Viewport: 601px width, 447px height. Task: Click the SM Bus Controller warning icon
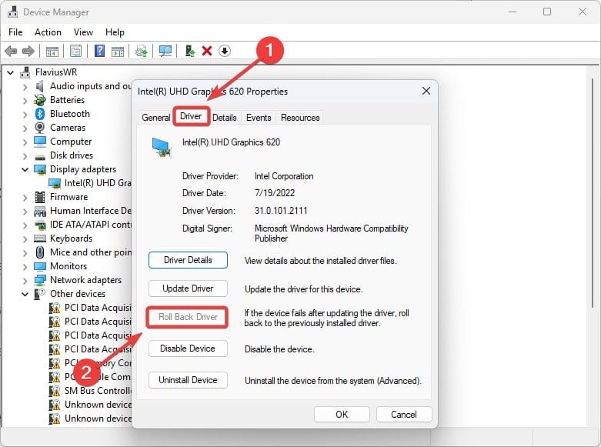pos(55,391)
